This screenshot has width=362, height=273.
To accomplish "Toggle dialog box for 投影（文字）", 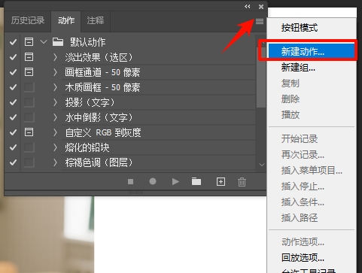I will 29,102.
